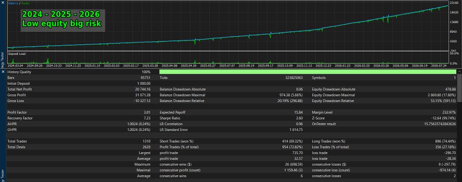Click the 'GHPR' row label
462x182 pixels.
pos(12,130)
